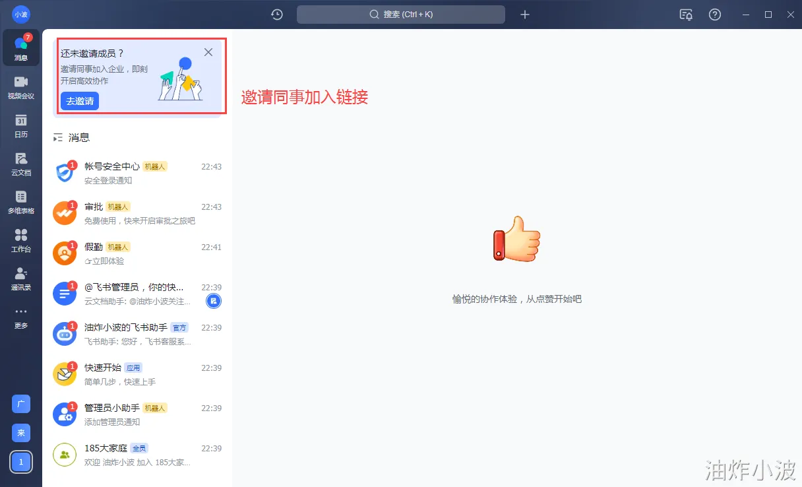Open 视频会议 video meeting
This screenshot has height=487, width=802.
21,86
